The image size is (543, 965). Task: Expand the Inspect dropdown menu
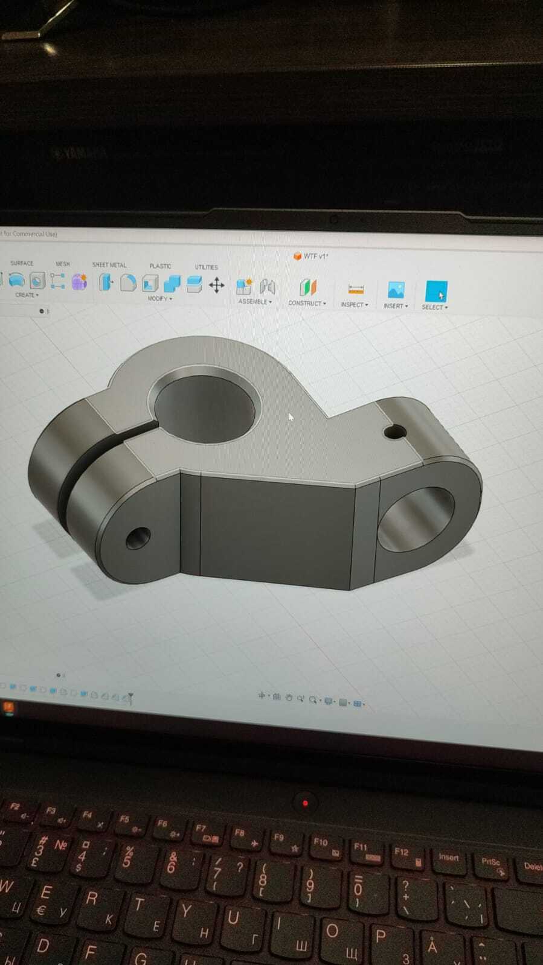[355, 305]
